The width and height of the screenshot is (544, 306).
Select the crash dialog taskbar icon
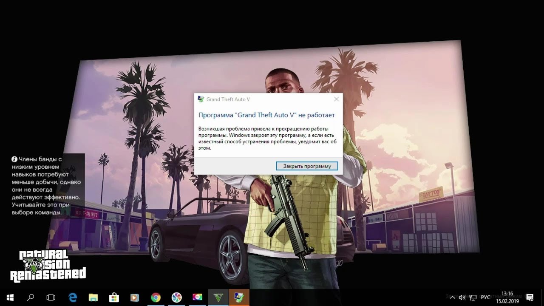pos(239,297)
